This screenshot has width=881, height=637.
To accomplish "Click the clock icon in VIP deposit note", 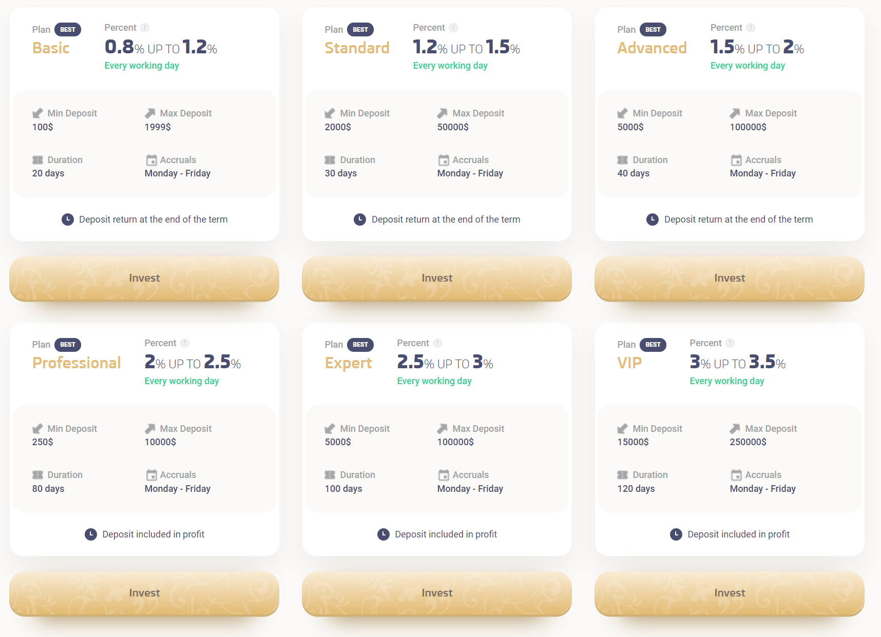I will click(676, 534).
